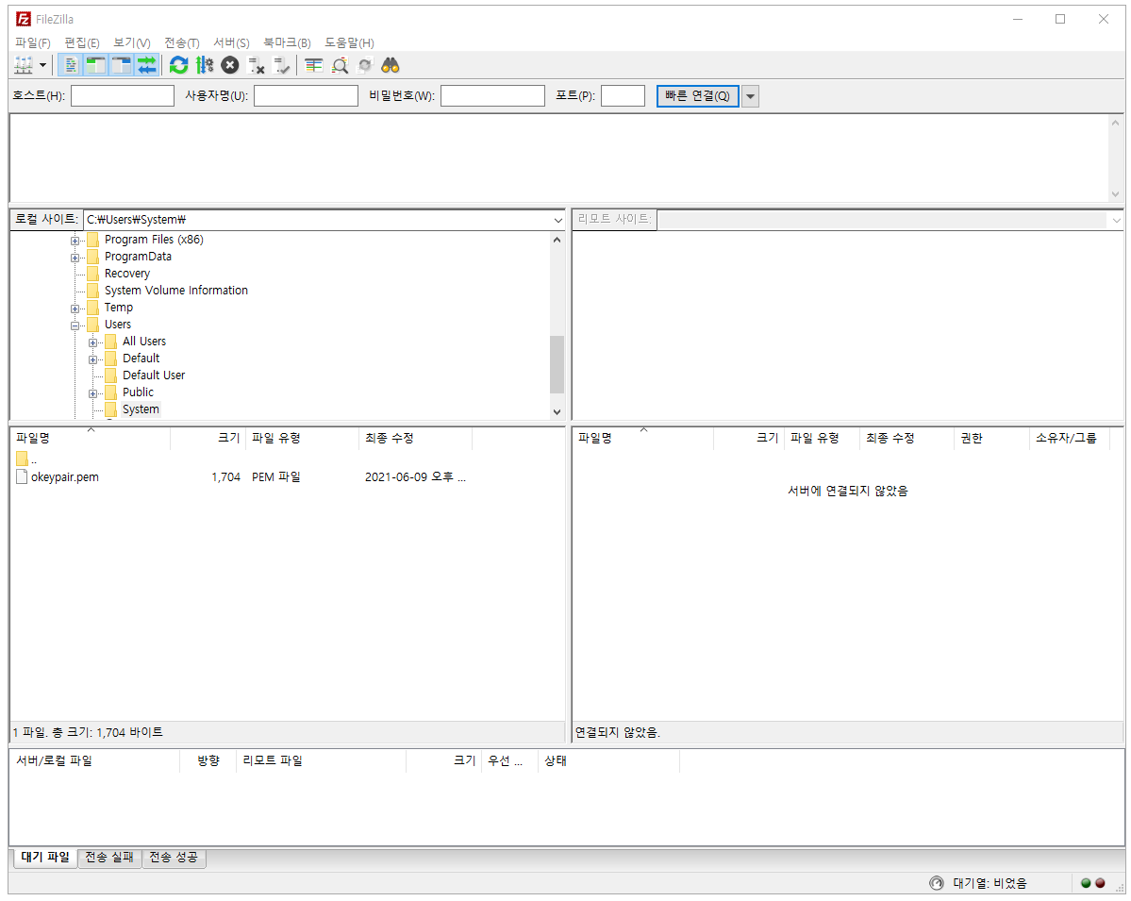
Task: Switch to the 대기 파일 tab
Action: [45, 857]
